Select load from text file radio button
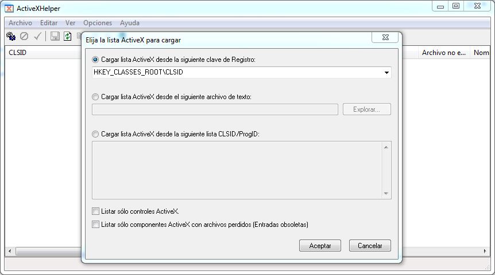 (x=95, y=97)
